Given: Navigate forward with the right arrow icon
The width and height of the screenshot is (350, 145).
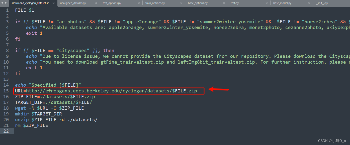Looking at the screenshot, I should point(6,3).
